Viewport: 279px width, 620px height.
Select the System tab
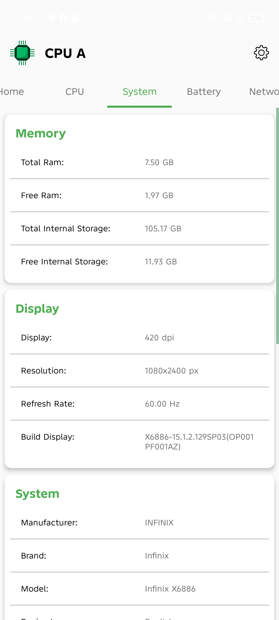[x=139, y=92]
